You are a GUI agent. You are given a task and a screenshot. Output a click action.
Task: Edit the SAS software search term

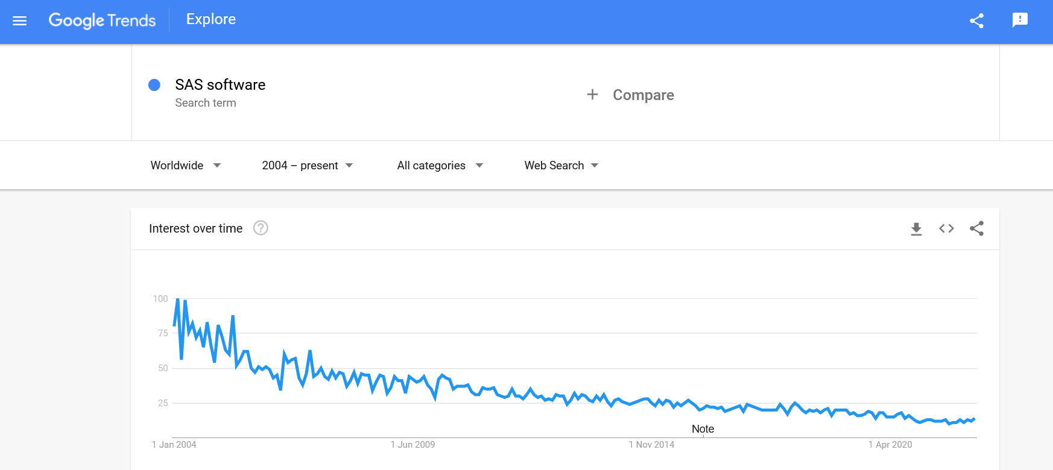(220, 85)
